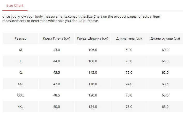Click the size chart instruction paragraph
The height and width of the screenshot is (113, 183).
point(81,19)
